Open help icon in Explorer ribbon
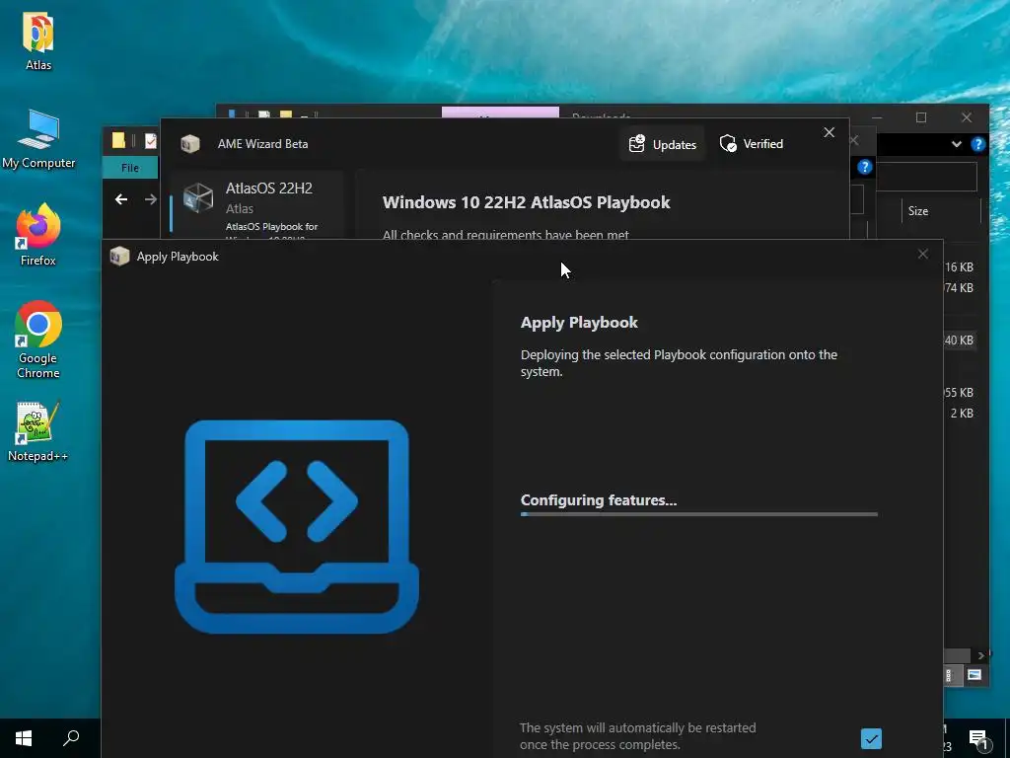The height and width of the screenshot is (758, 1010). click(977, 144)
